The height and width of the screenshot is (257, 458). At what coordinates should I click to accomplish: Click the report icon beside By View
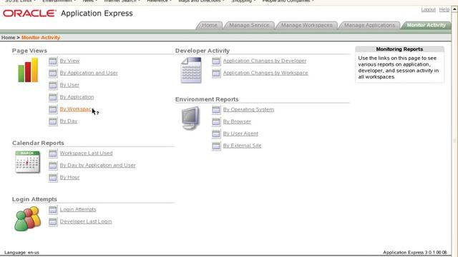53,61
